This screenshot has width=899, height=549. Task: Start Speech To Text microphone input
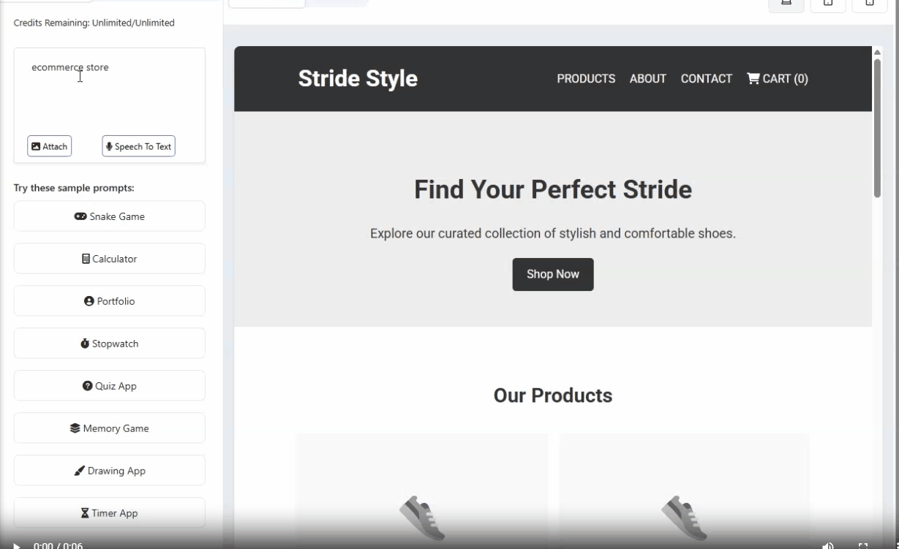(x=138, y=146)
